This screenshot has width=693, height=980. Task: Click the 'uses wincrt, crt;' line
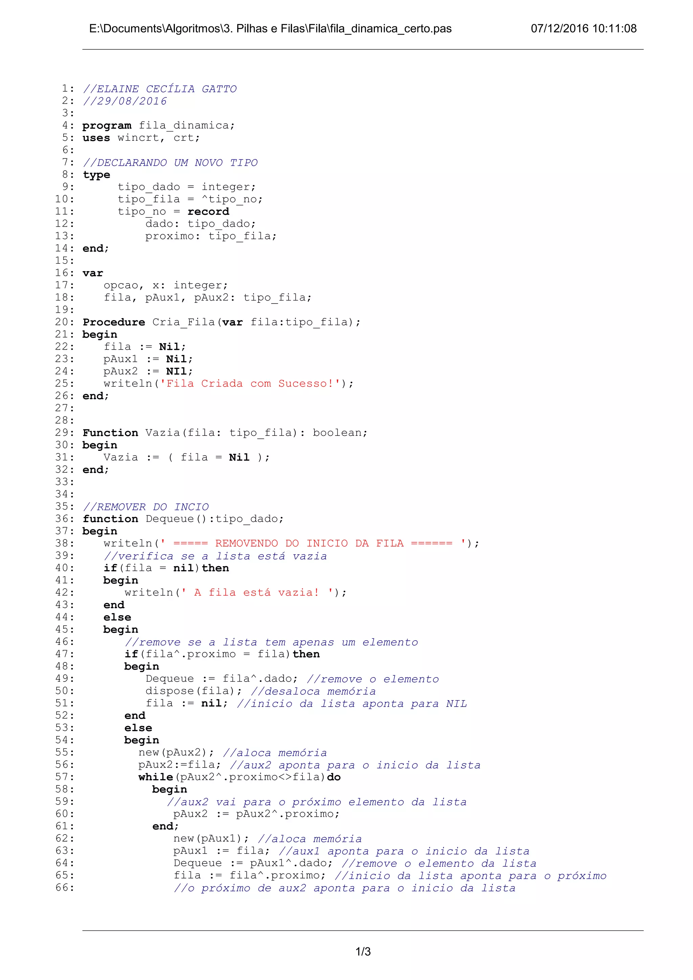(141, 138)
